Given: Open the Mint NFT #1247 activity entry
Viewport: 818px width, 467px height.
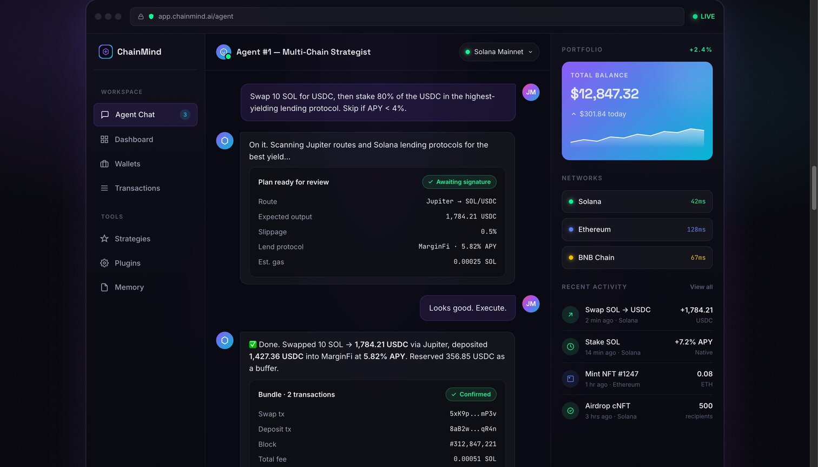Looking at the screenshot, I should [637, 379].
